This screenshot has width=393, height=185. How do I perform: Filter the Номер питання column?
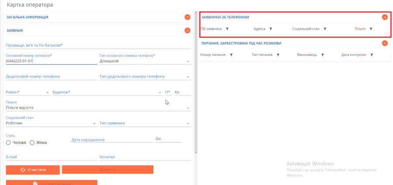click(x=231, y=55)
